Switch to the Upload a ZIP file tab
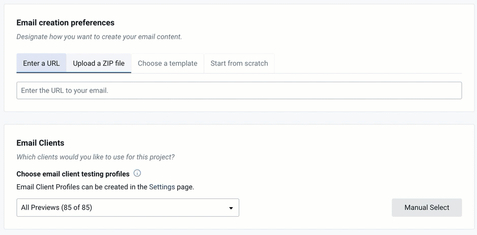 [x=99, y=63]
